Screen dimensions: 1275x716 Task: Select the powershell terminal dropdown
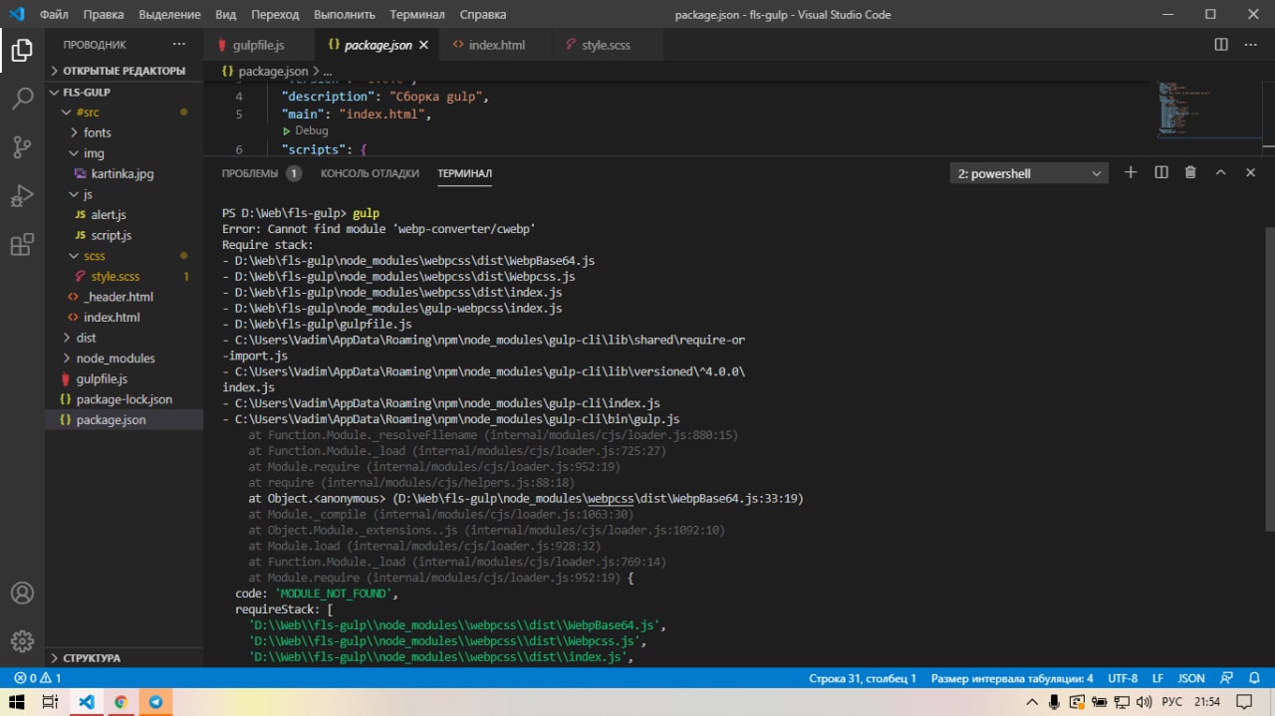click(x=1029, y=173)
